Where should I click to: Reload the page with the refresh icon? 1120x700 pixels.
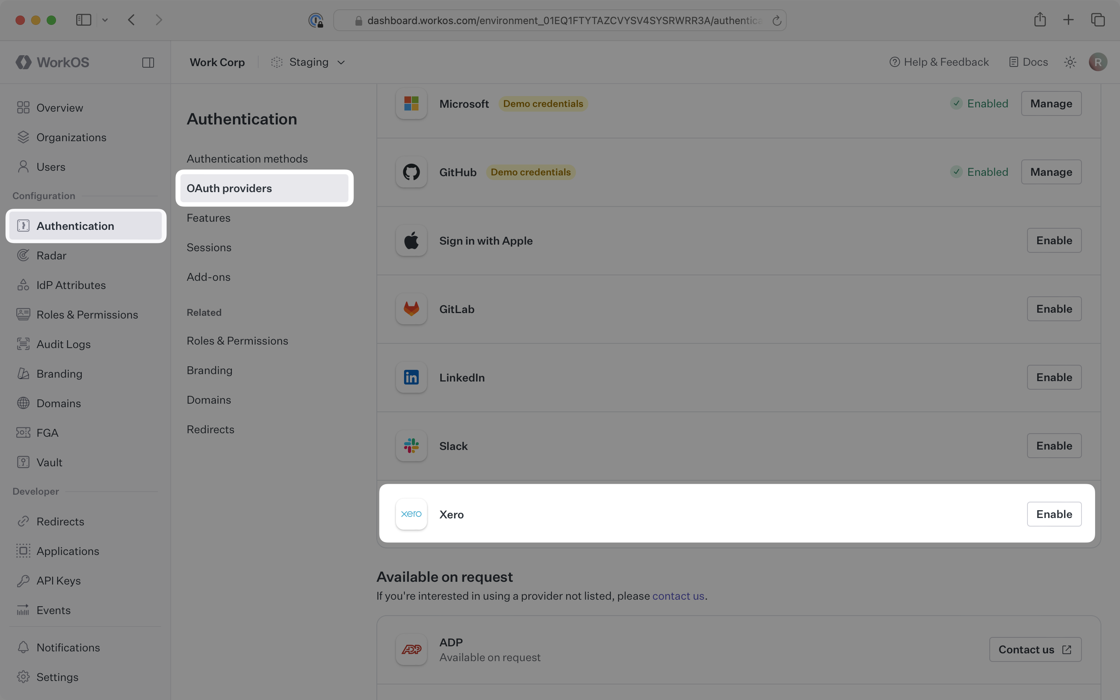click(777, 20)
